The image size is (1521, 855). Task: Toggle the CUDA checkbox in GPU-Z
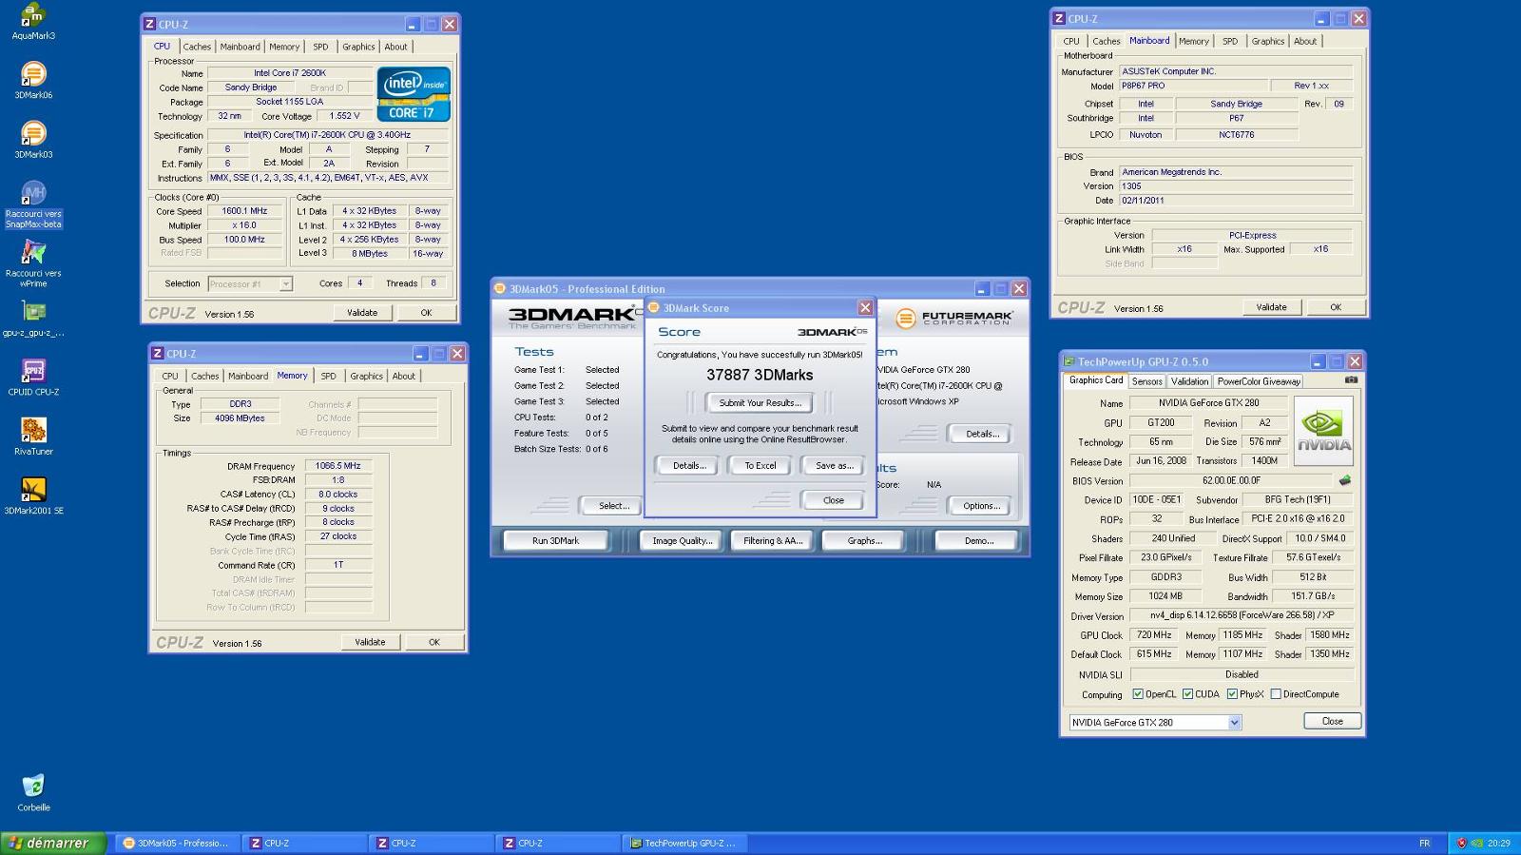tap(1187, 694)
